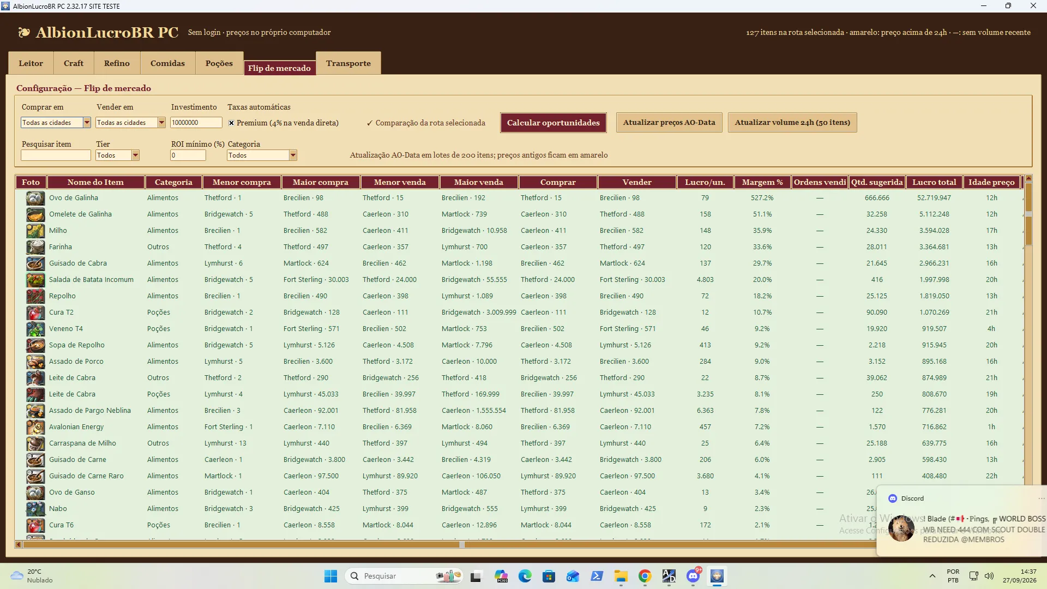This screenshot has height=589, width=1047.
Task: Open the Craft tab
Action: pos(74,63)
